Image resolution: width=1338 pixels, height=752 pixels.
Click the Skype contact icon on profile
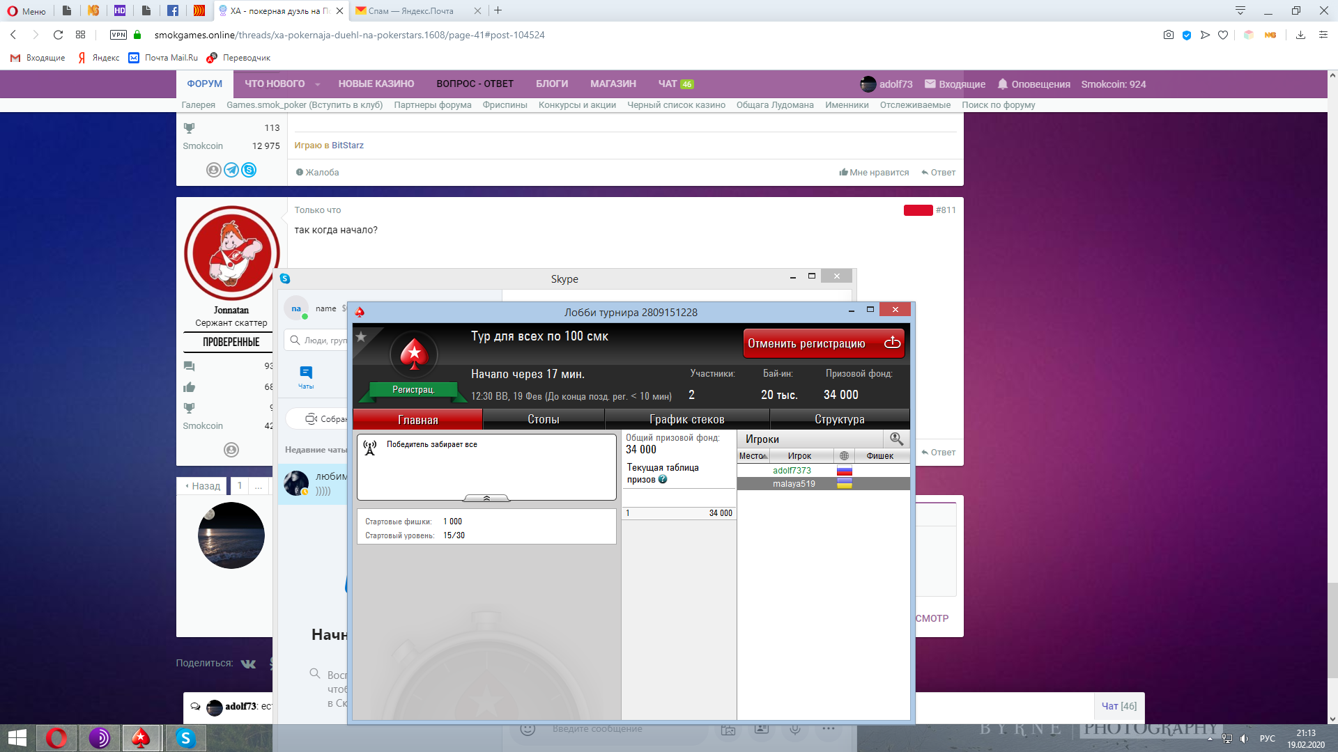tap(249, 170)
